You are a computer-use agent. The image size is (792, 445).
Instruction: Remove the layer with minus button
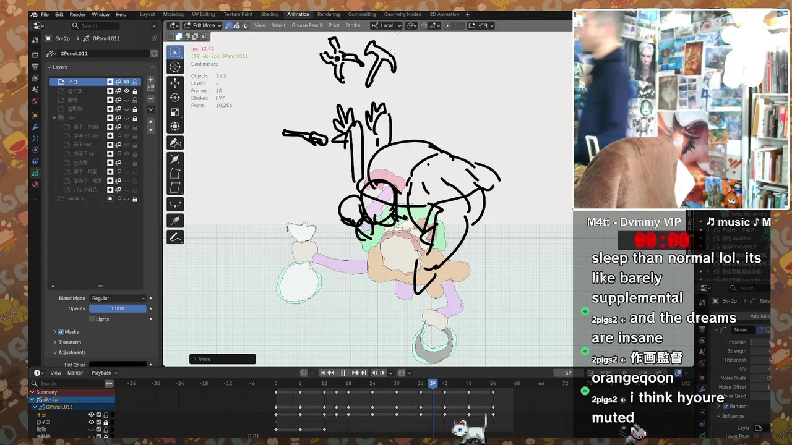pyautogui.click(x=150, y=99)
